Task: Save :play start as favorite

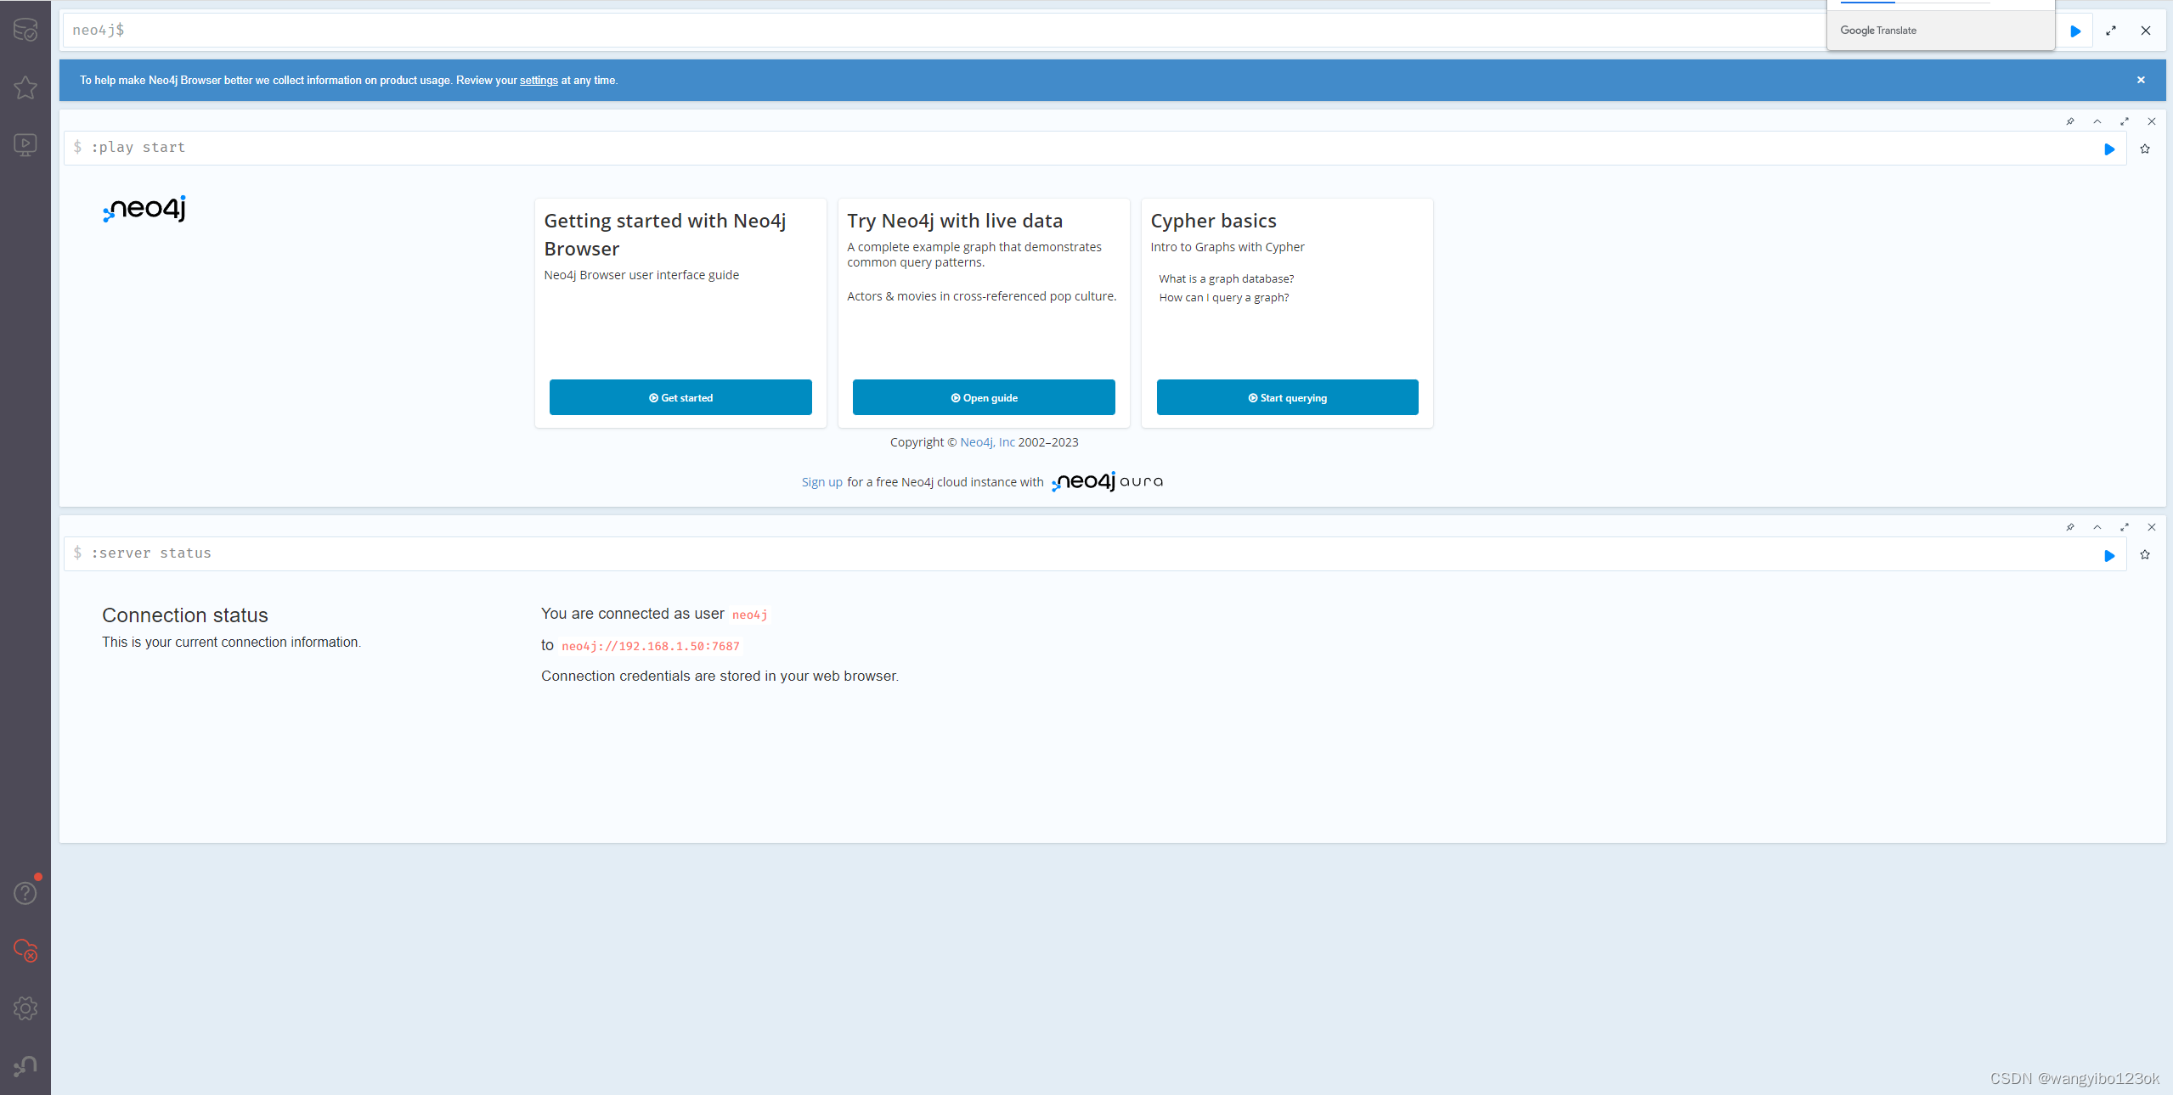Action: pos(2145,149)
